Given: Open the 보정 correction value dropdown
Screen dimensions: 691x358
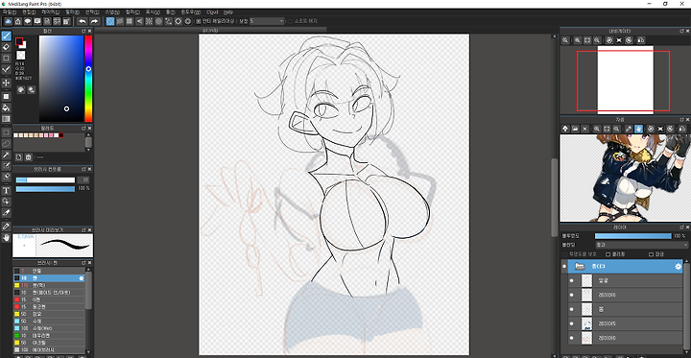Looking at the screenshot, I should click(x=267, y=21).
